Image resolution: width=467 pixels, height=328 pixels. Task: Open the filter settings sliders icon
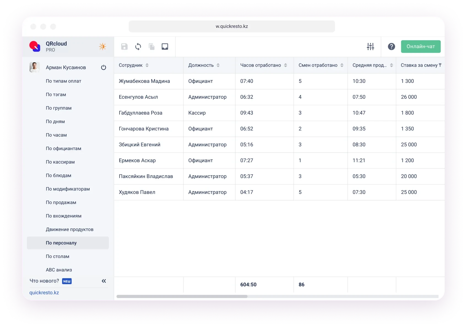370,47
